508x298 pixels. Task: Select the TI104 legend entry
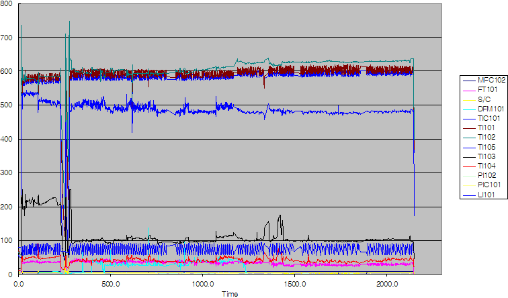(479, 166)
